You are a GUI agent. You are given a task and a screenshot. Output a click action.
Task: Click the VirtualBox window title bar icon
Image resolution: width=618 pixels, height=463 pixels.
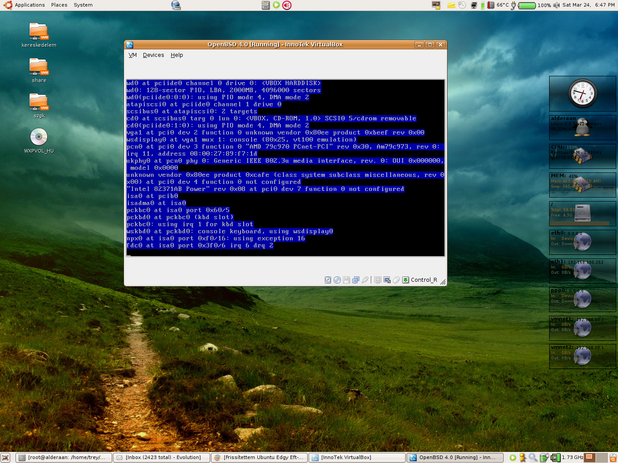(130, 45)
